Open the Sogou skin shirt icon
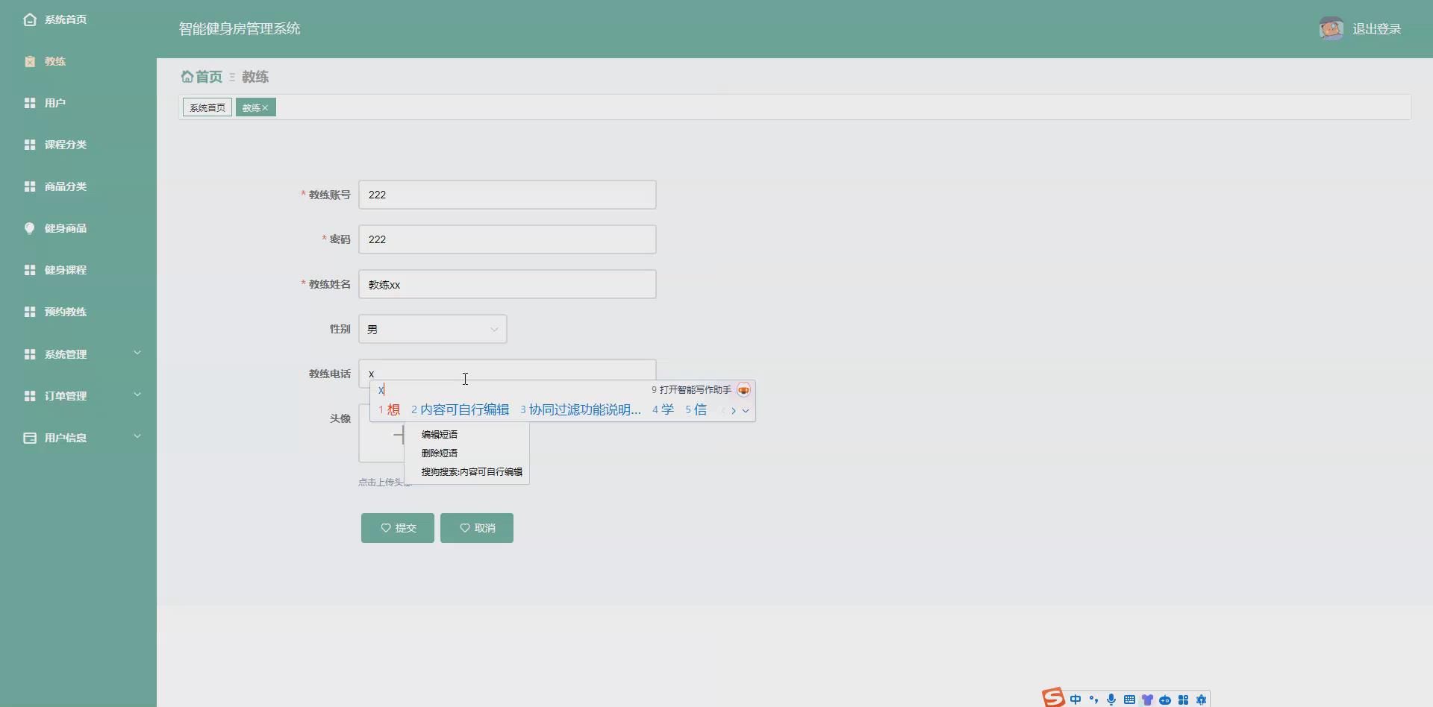The width and height of the screenshot is (1433, 707). pyautogui.click(x=1147, y=700)
